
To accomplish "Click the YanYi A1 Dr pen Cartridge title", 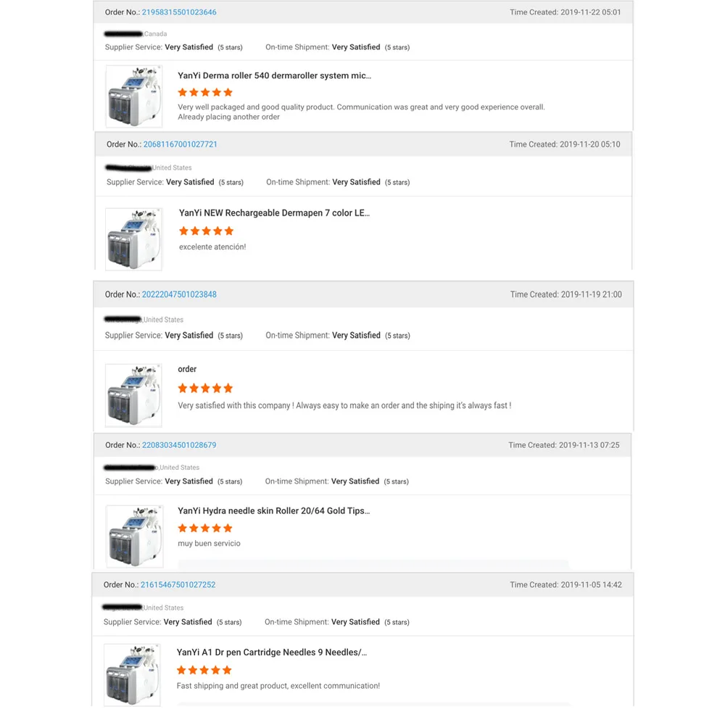I will [271, 652].
